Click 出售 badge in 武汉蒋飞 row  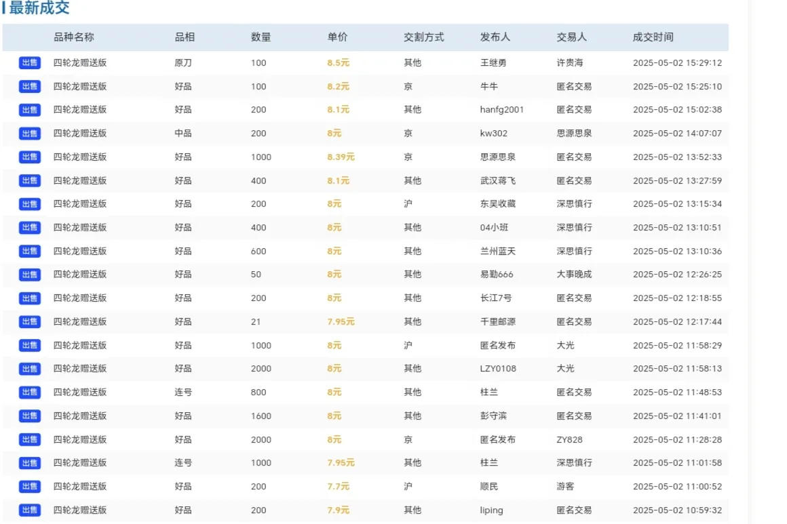tap(30, 181)
